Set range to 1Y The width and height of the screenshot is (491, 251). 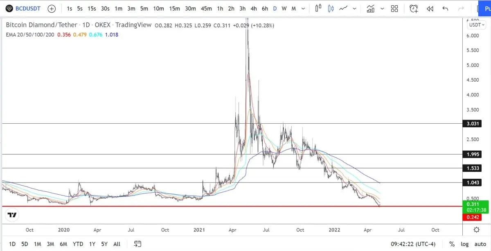(x=92, y=244)
